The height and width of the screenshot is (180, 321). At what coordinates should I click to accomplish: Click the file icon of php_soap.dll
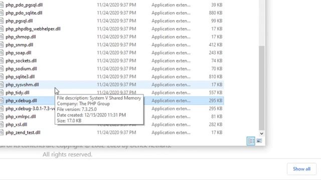click(2, 52)
